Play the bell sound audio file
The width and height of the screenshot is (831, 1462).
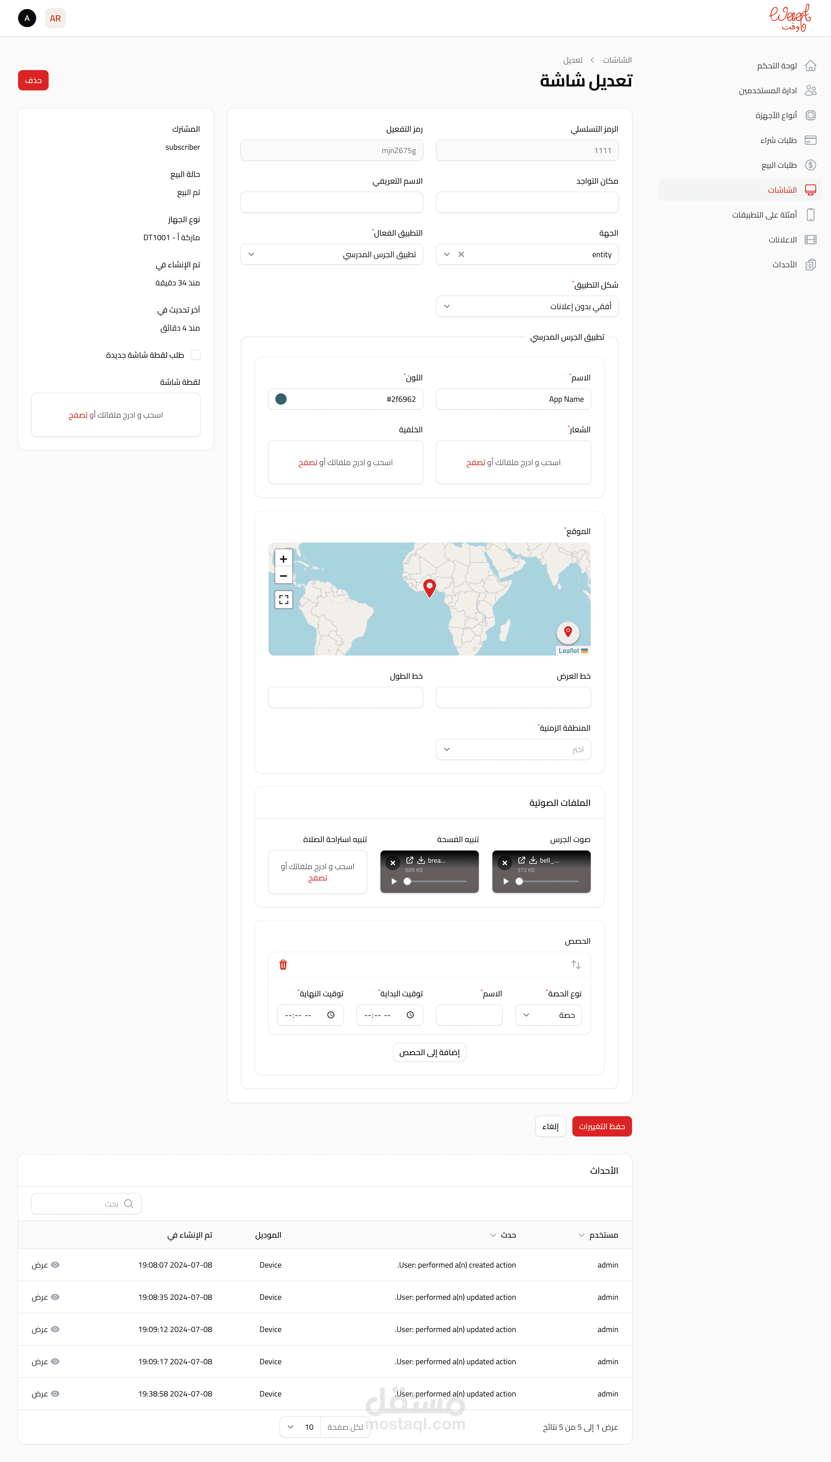pyautogui.click(x=506, y=881)
